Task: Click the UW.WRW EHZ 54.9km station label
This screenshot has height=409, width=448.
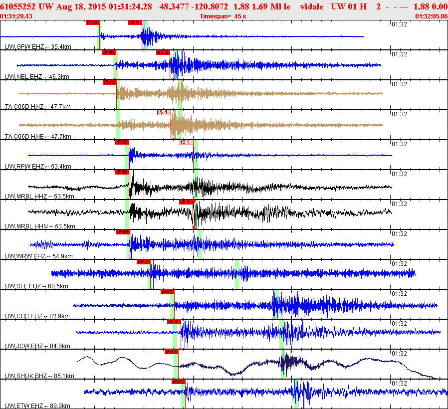Action: [x=38, y=256]
